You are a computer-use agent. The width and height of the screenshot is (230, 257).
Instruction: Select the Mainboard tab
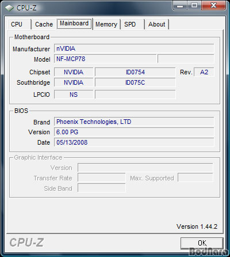[x=74, y=24]
